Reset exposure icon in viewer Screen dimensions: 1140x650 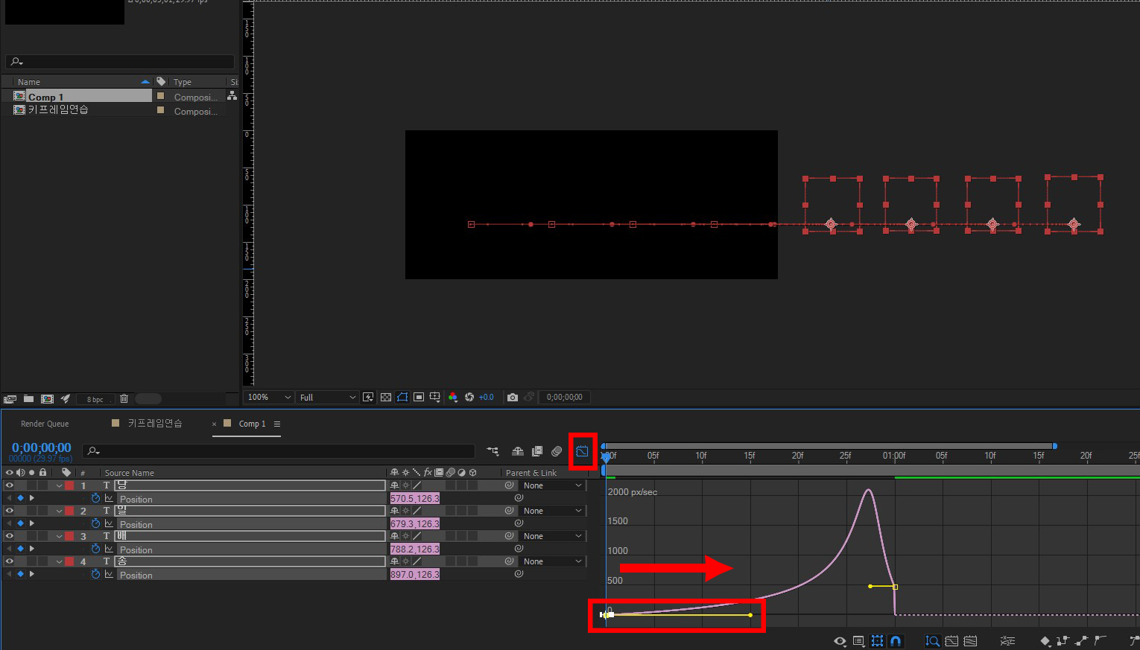[469, 398]
